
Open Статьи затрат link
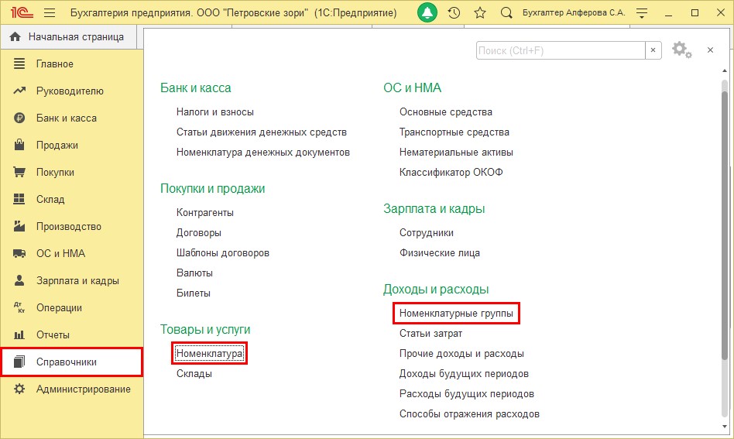point(430,334)
